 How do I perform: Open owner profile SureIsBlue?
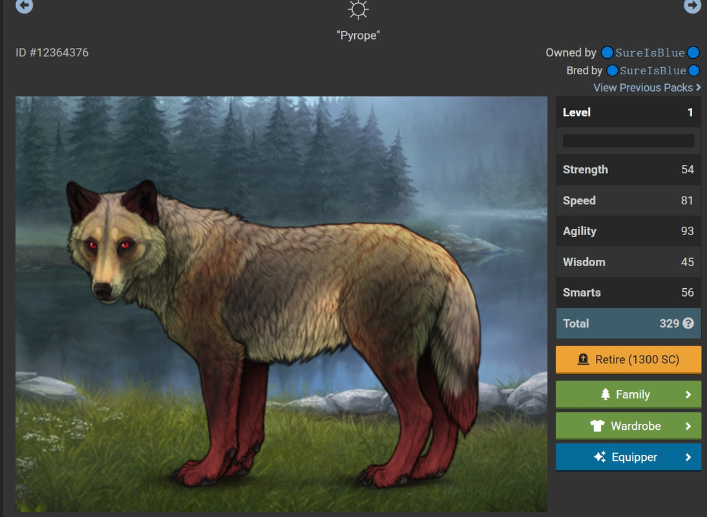coord(649,53)
